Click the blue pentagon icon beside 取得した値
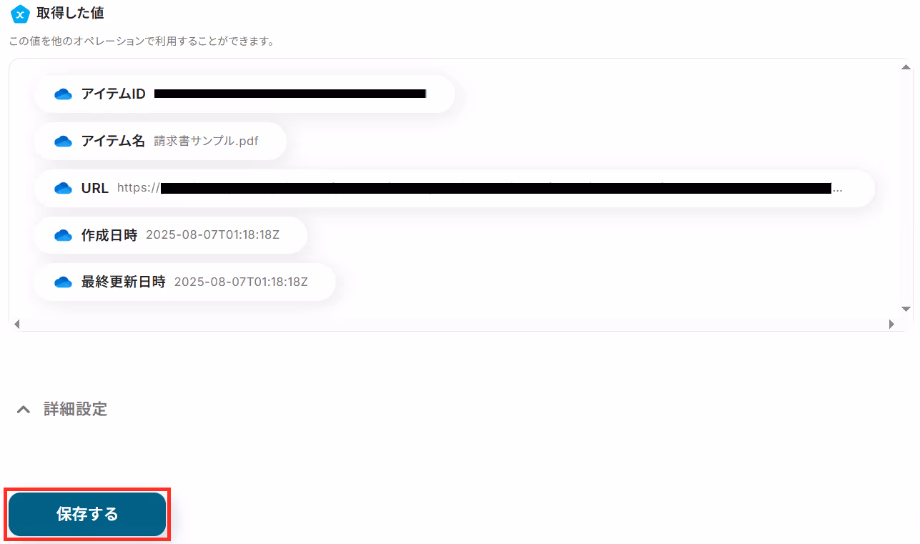 20,14
